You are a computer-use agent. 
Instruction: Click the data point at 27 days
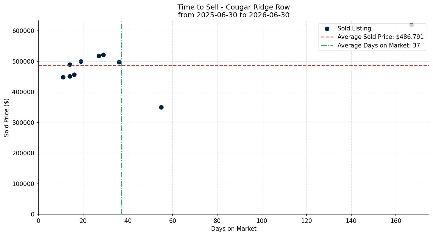pos(99,56)
